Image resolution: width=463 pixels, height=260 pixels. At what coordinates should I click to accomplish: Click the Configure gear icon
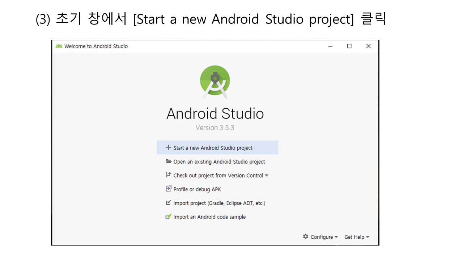pos(306,237)
